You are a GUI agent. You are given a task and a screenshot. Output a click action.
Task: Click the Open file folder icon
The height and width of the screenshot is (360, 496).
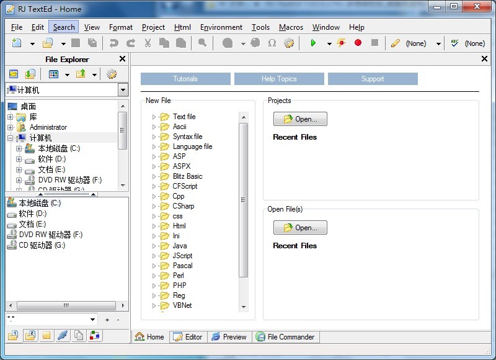pyautogui.click(x=48, y=43)
